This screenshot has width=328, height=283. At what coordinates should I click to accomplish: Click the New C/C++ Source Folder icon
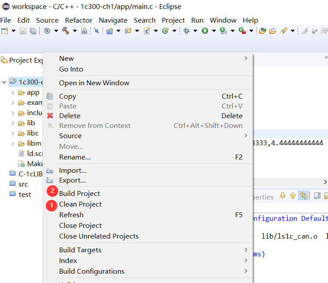pyautogui.click(x=128, y=31)
